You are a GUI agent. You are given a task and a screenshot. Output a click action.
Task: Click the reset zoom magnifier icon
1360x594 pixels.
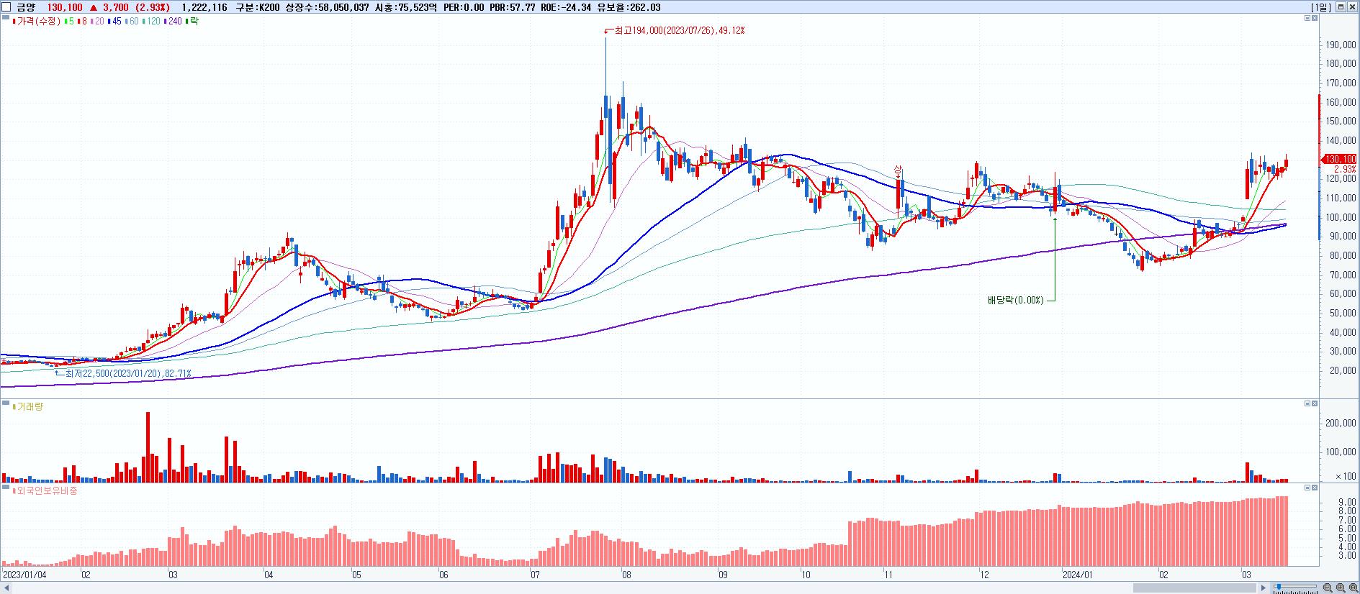coord(1354,588)
